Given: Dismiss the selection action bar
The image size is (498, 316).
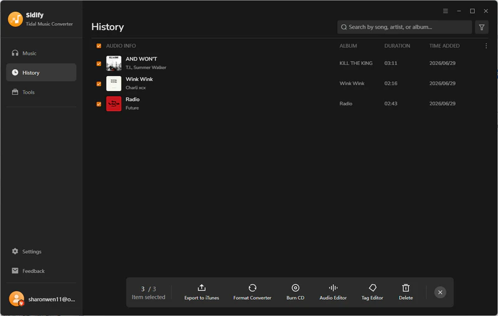Looking at the screenshot, I should click(x=440, y=292).
